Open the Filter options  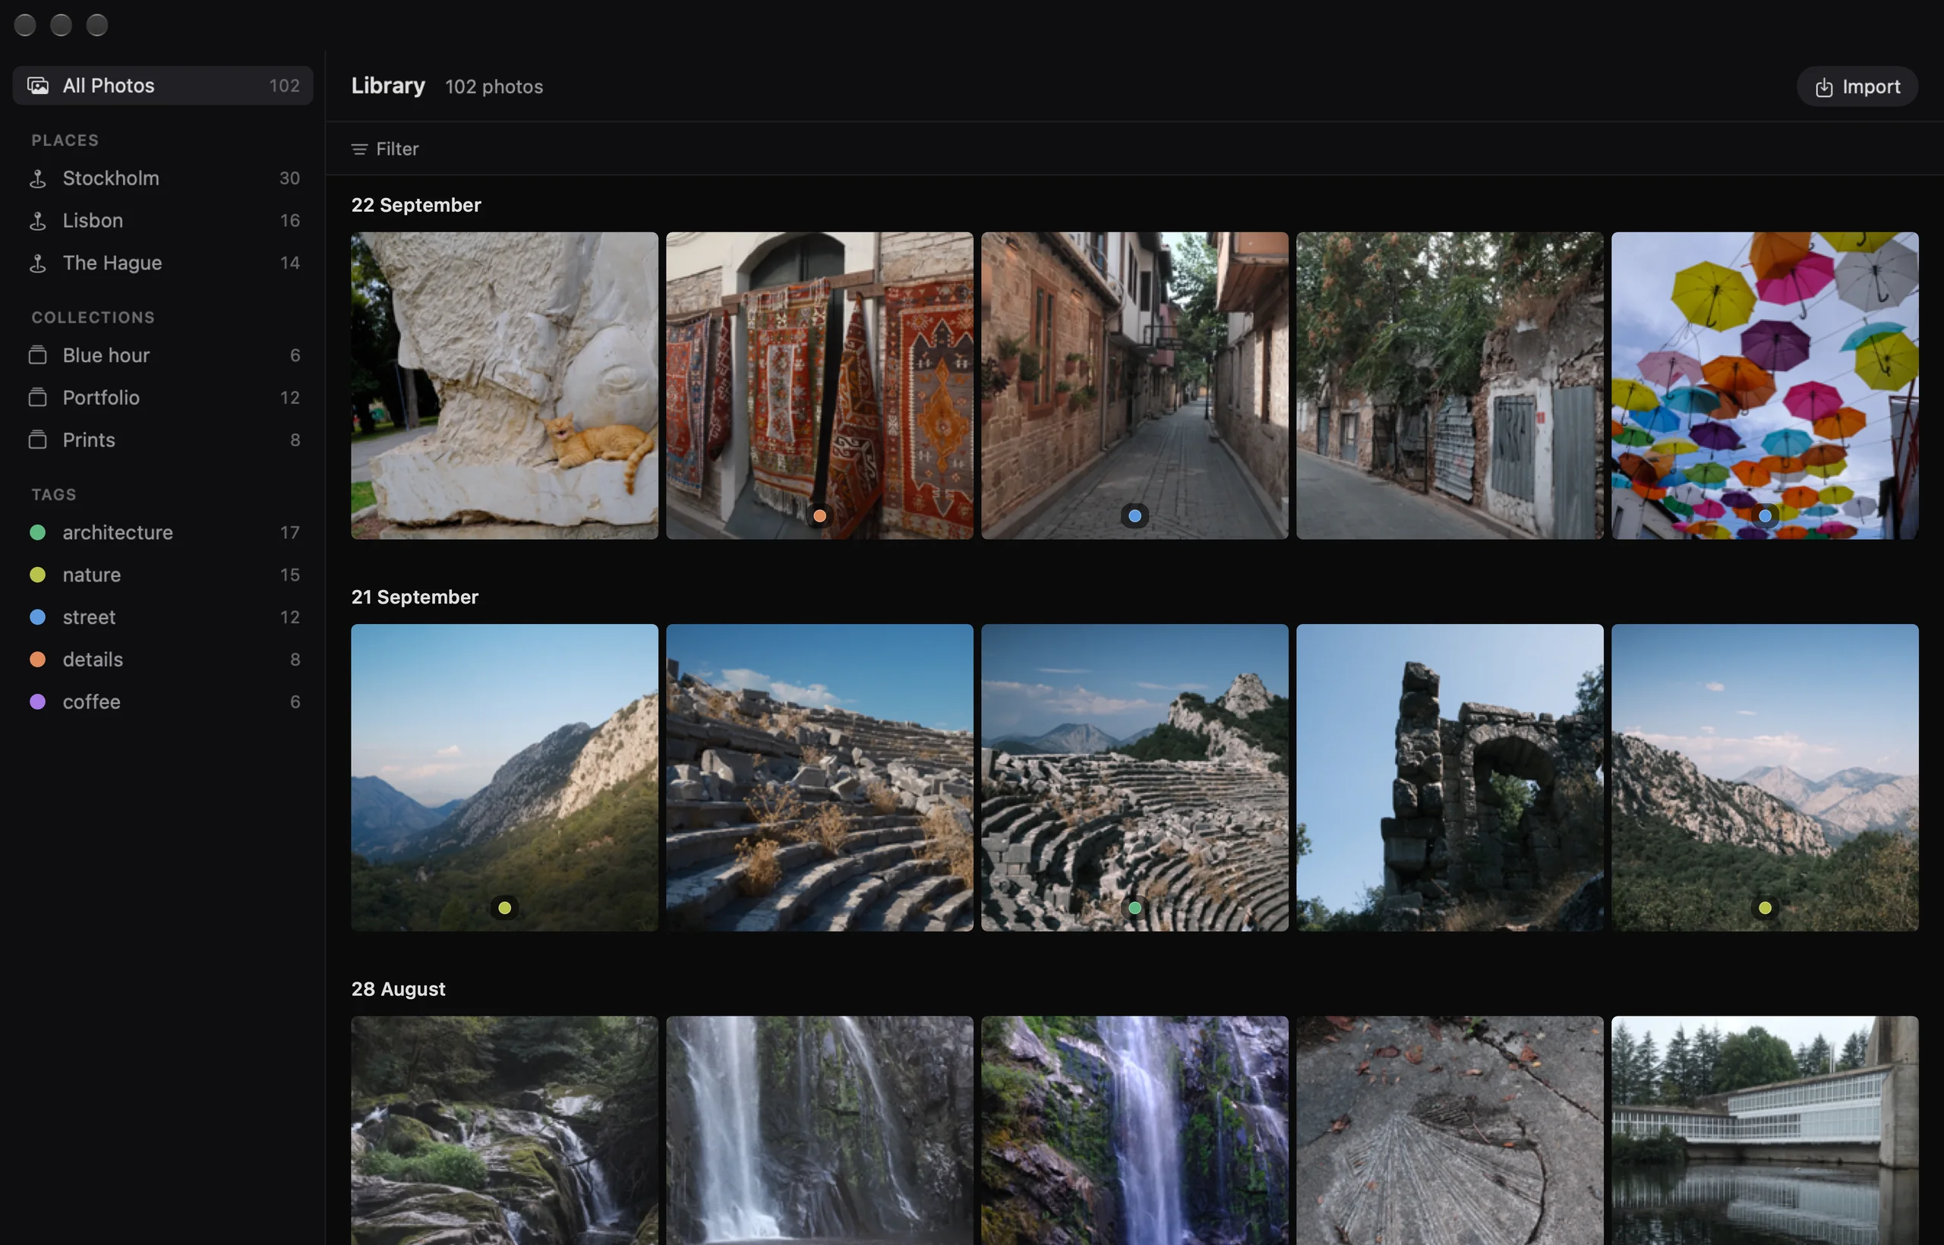[x=386, y=149]
